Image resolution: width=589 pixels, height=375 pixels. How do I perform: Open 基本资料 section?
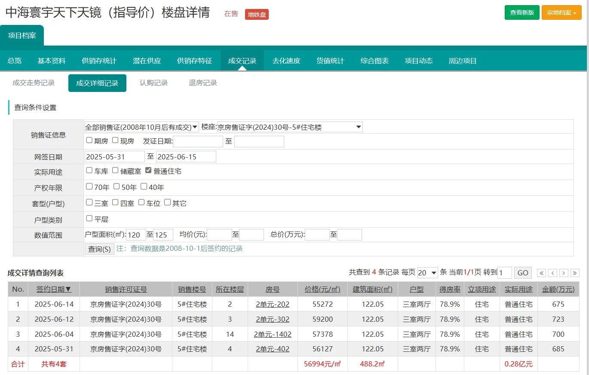52,61
